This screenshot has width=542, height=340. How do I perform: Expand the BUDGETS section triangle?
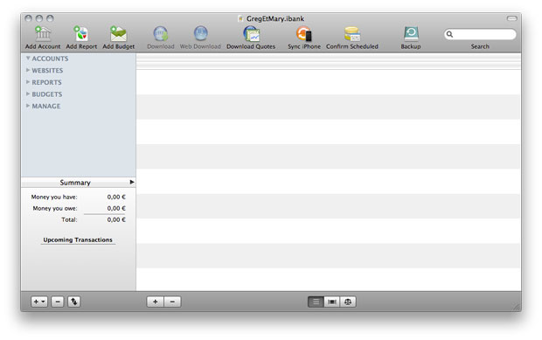click(28, 94)
